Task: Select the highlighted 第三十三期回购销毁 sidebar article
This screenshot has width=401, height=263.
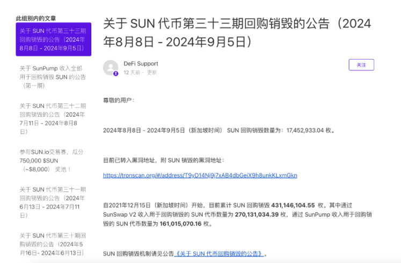Action: (x=54, y=39)
